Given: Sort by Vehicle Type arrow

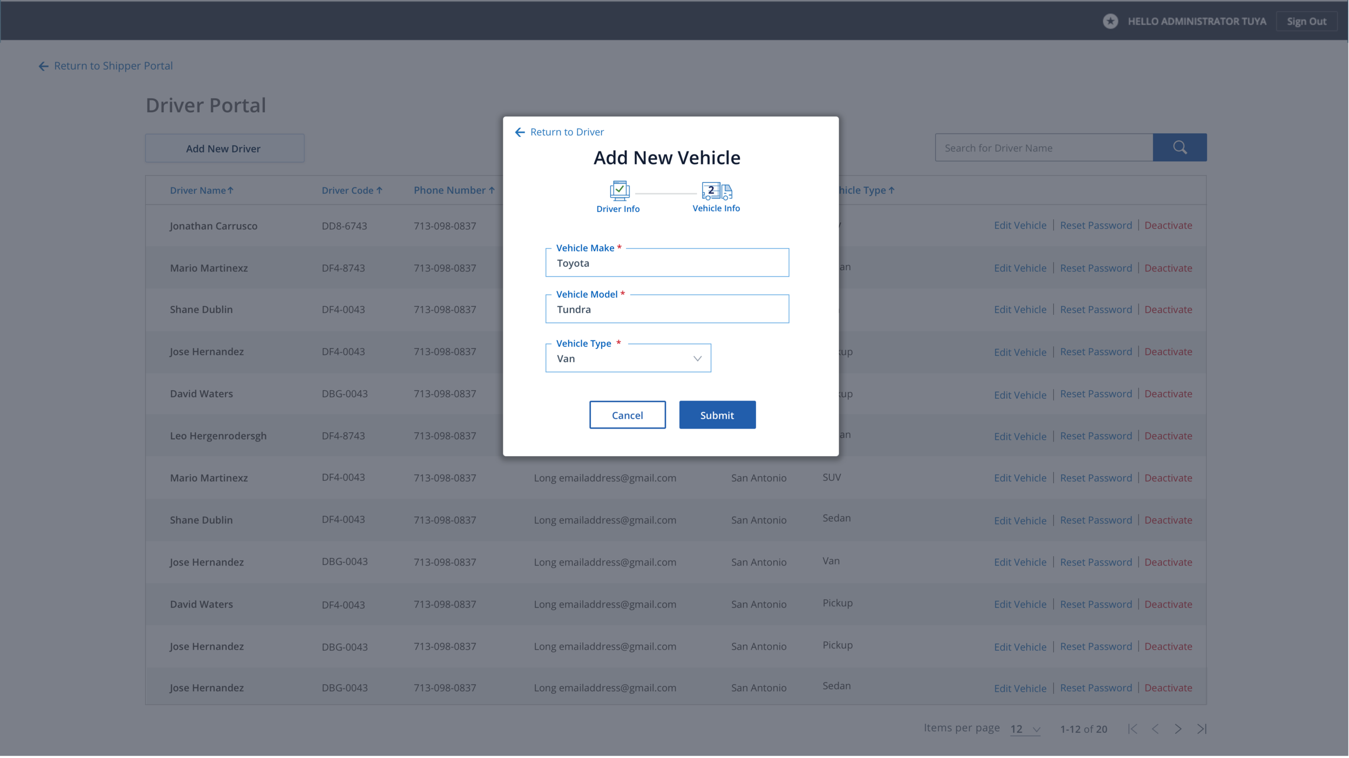Looking at the screenshot, I should tap(891, 190).
